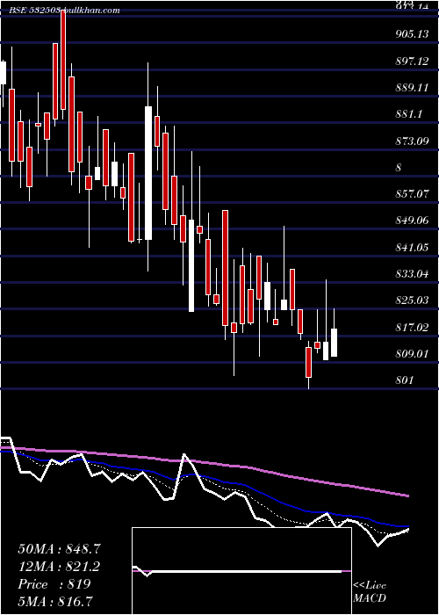The image size is (439, 615).
Task: Select the 12MA : 821.2 readout
Action: click(59, 567)
